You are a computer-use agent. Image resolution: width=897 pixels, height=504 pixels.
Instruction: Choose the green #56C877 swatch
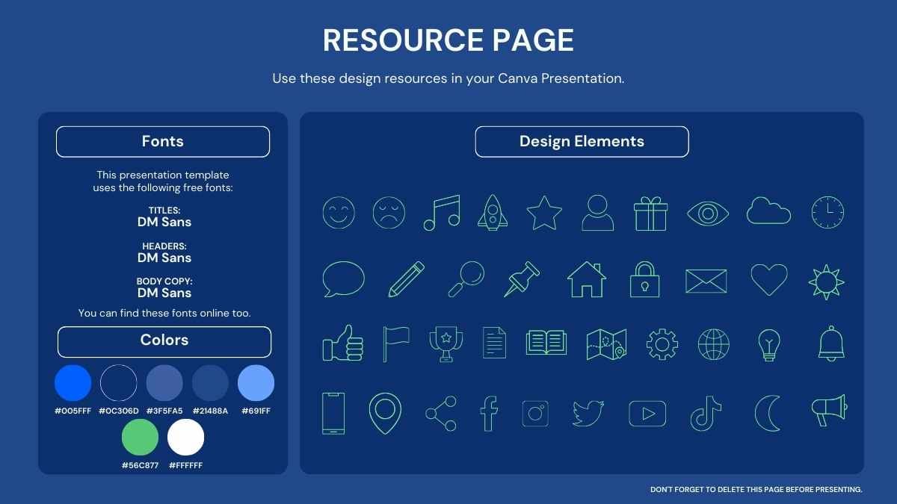click(140, 437)
